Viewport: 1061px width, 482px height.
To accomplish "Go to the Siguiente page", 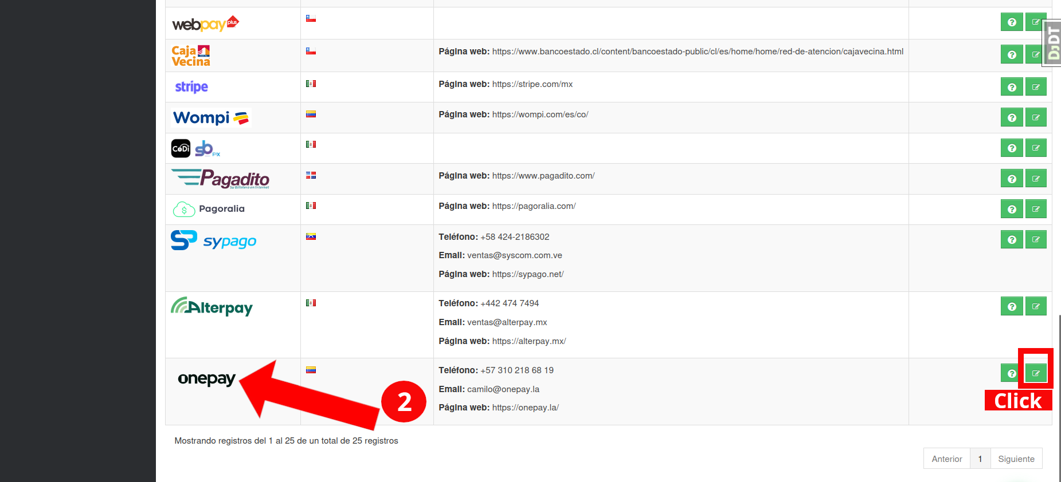I will [1016, 459].
